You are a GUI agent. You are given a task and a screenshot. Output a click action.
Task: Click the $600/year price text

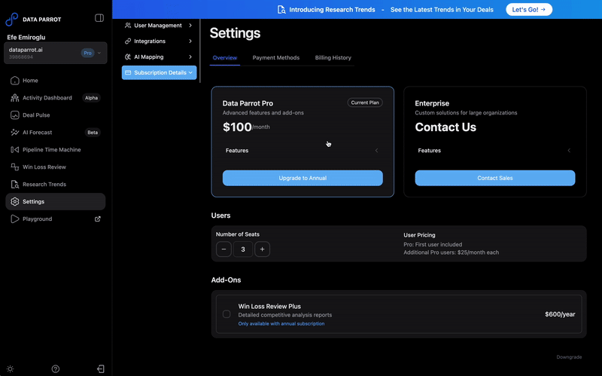coord(560,314)
